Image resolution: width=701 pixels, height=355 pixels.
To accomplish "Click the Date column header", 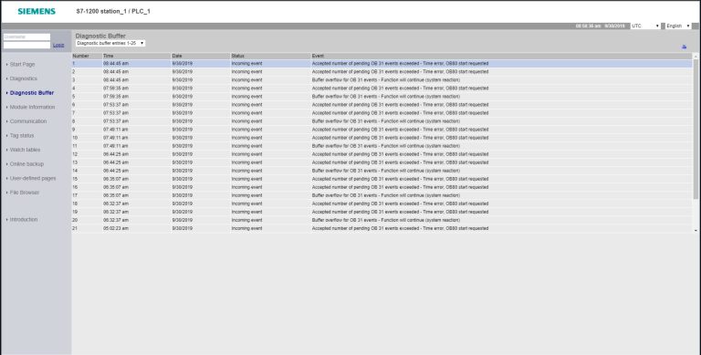I will click(x=201, y=56).
